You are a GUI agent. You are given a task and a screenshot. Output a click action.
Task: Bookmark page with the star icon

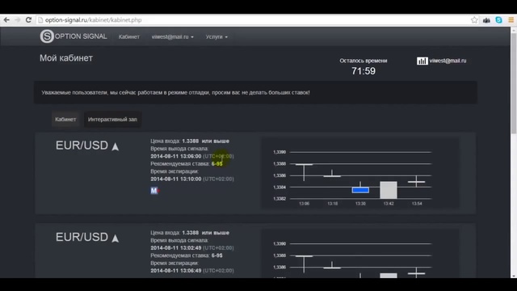[474, 19]
